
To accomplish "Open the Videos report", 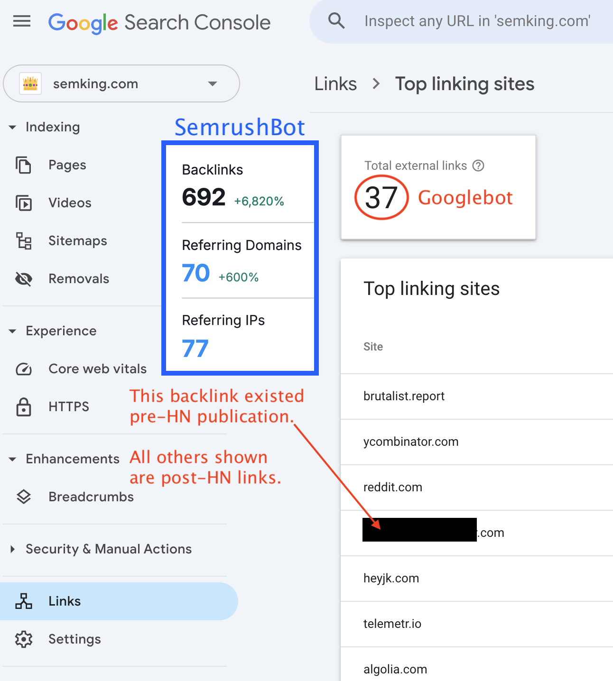I will pyautogui.click(x=70, y=203).
